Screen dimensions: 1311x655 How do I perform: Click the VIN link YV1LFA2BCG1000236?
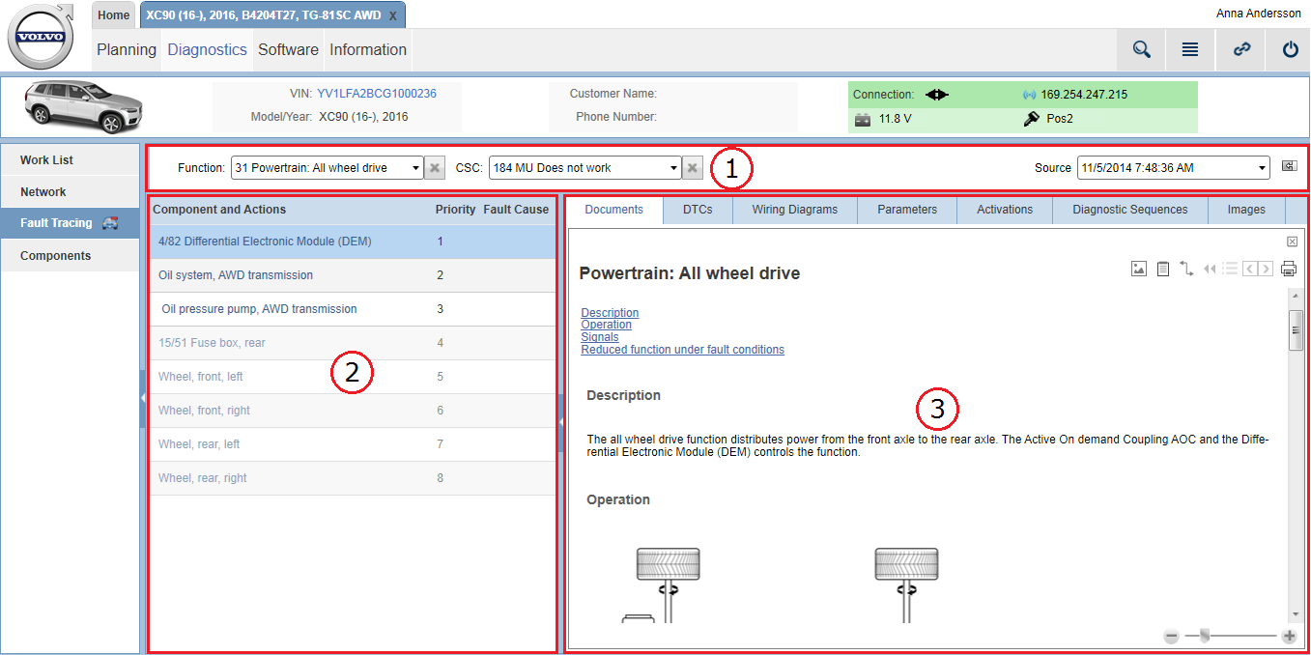pos(377,94)
